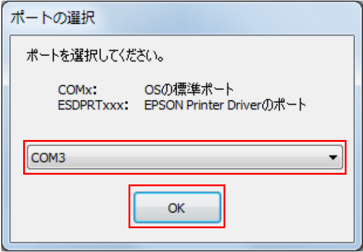
Task: Click the ポートを選択してください instruction text
Action: tap(95, 56)
